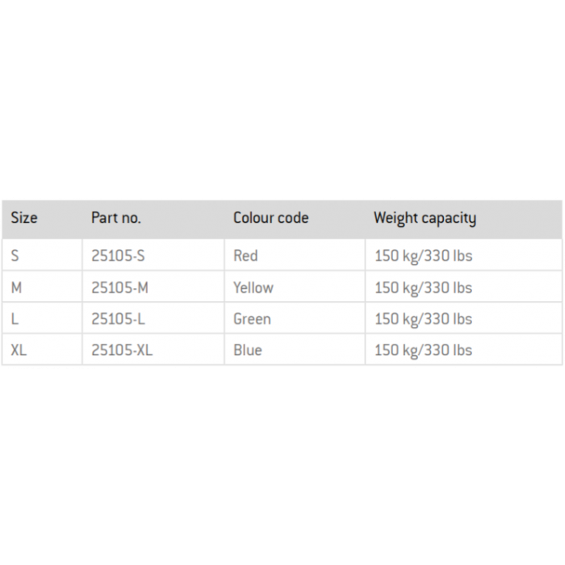The image size is (565, 565).
Task: Click part number 25105-S
Action: pyautogui.click(x=118, y=256)
